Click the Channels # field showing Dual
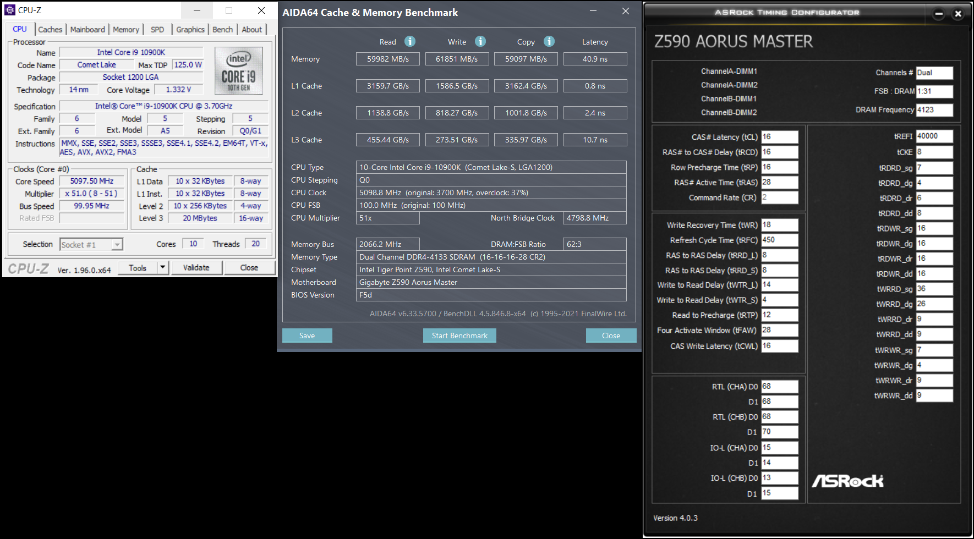Image resolution: width=974 pixels, height=539 pixels. click(x=934, y=73)
